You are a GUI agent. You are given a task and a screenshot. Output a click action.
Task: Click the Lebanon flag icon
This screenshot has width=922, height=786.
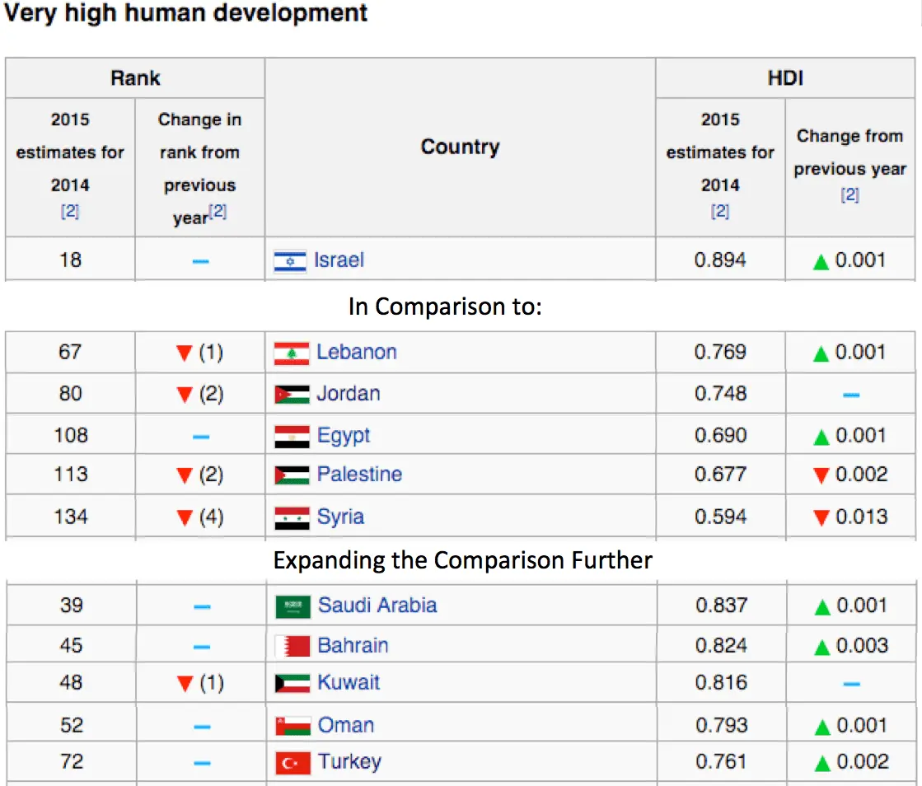pos(292,353)
